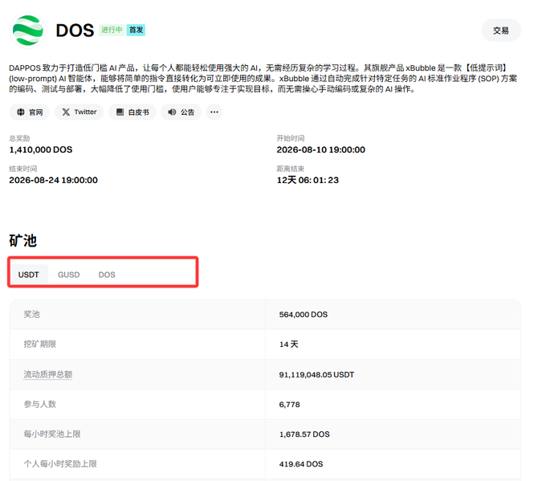Click the 开始时间 label
The height and width of the screenshot is (481, 546).
[x=291, y=138]
